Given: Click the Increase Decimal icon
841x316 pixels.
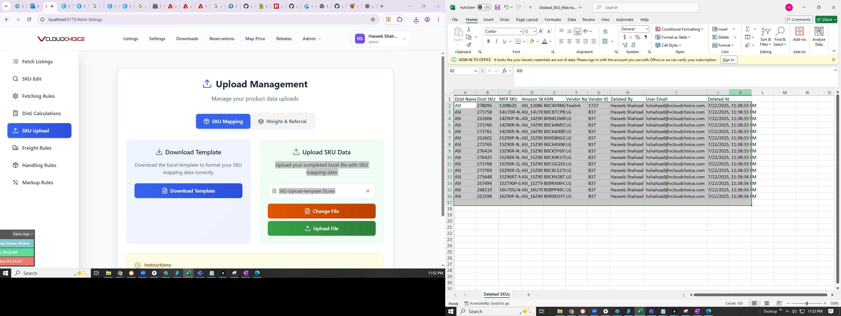Looking at the screenshot, I should coord(625,45).
